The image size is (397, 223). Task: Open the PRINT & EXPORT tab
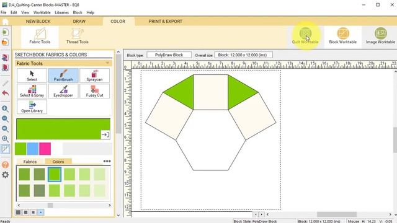166,22
